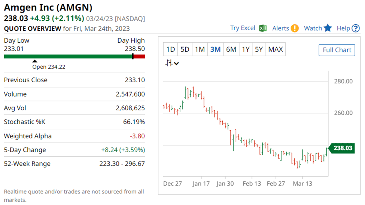Select the 3M chart range
The image size is (365, 205).
pos(215,49)
